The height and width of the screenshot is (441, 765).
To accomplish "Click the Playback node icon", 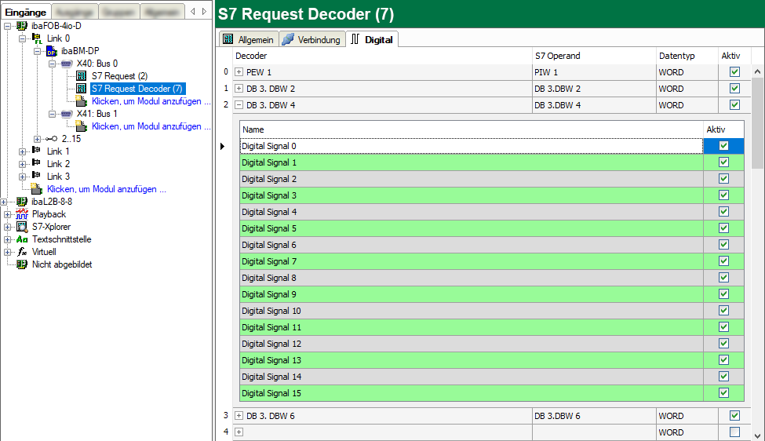I will 22,214.
